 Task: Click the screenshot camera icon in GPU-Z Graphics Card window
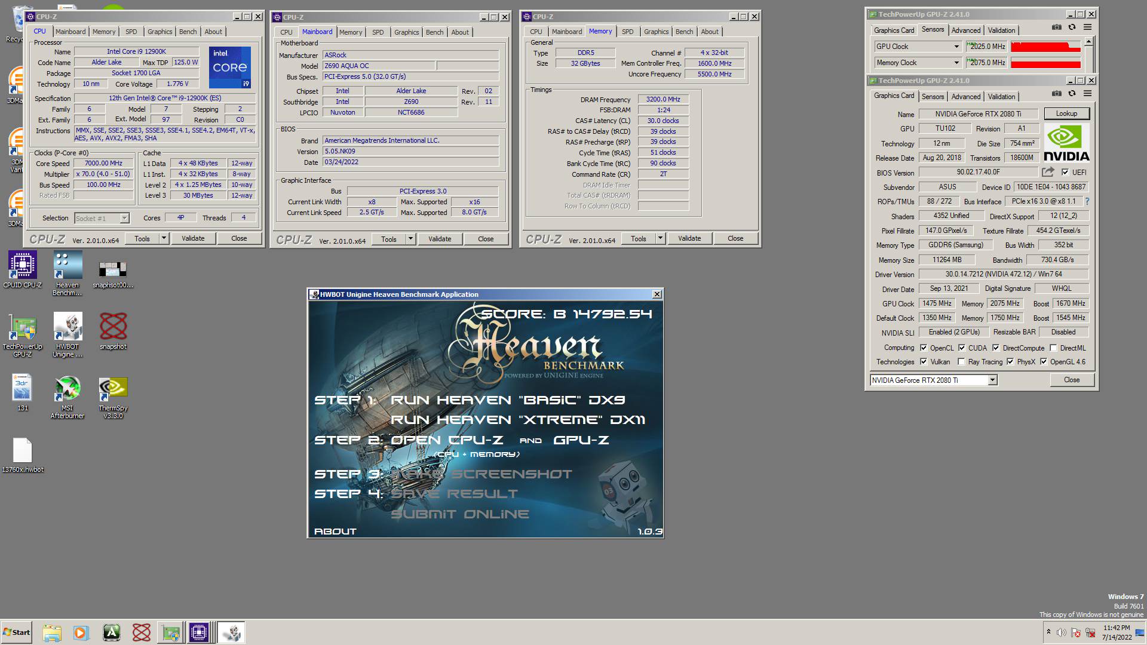click(x=1056, y=94)
